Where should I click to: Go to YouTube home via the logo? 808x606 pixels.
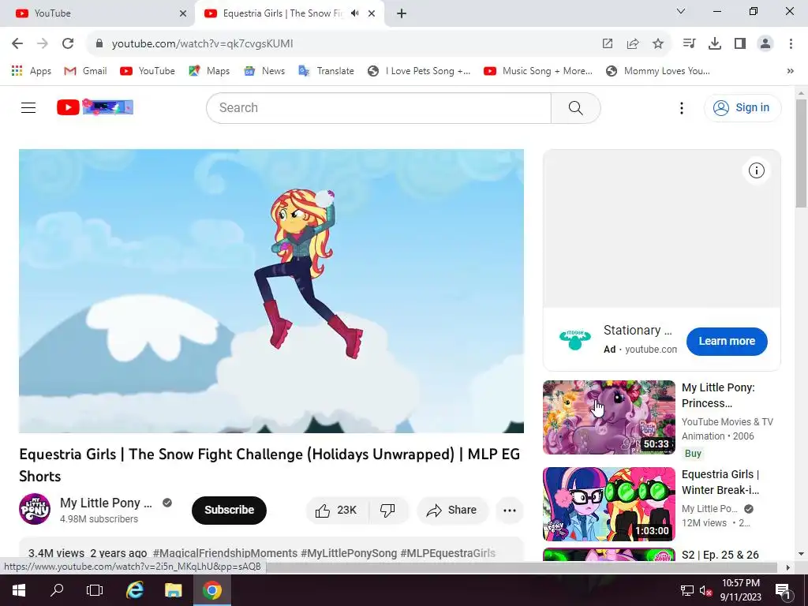click(95, 107)
